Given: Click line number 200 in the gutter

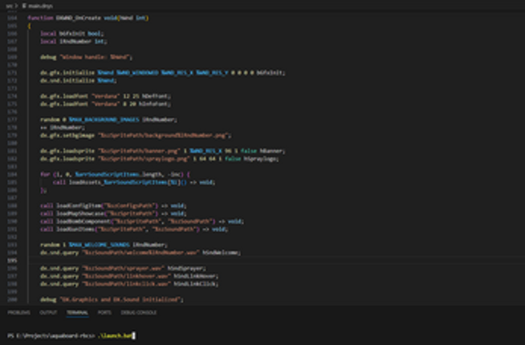Looking at the screenshot, I should tap(10, 298).
